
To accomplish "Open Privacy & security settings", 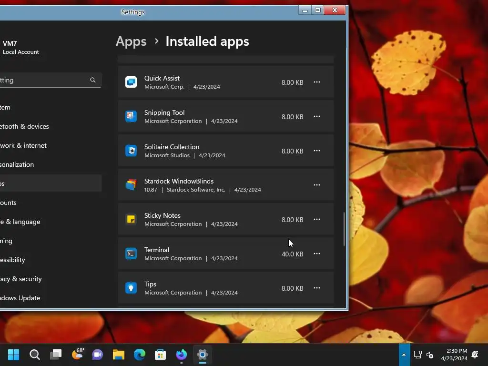I will 51,279.
